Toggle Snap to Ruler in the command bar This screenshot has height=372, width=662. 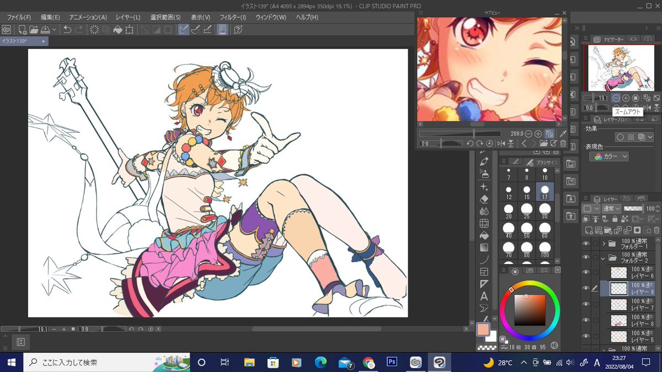point(184,30)
